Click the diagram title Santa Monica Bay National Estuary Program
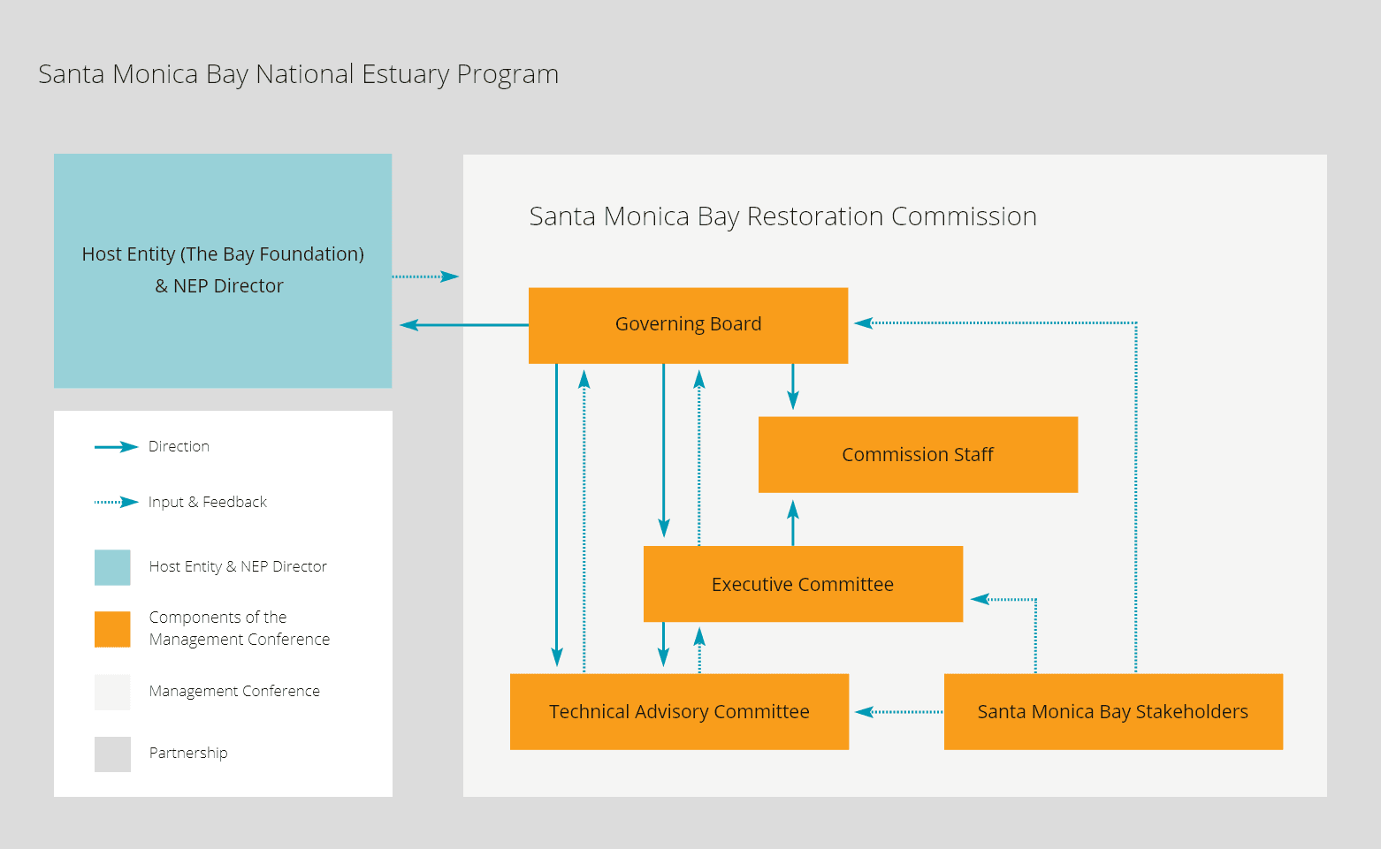The height and width of the screenshot is (849, 1381). pos(298,74)
